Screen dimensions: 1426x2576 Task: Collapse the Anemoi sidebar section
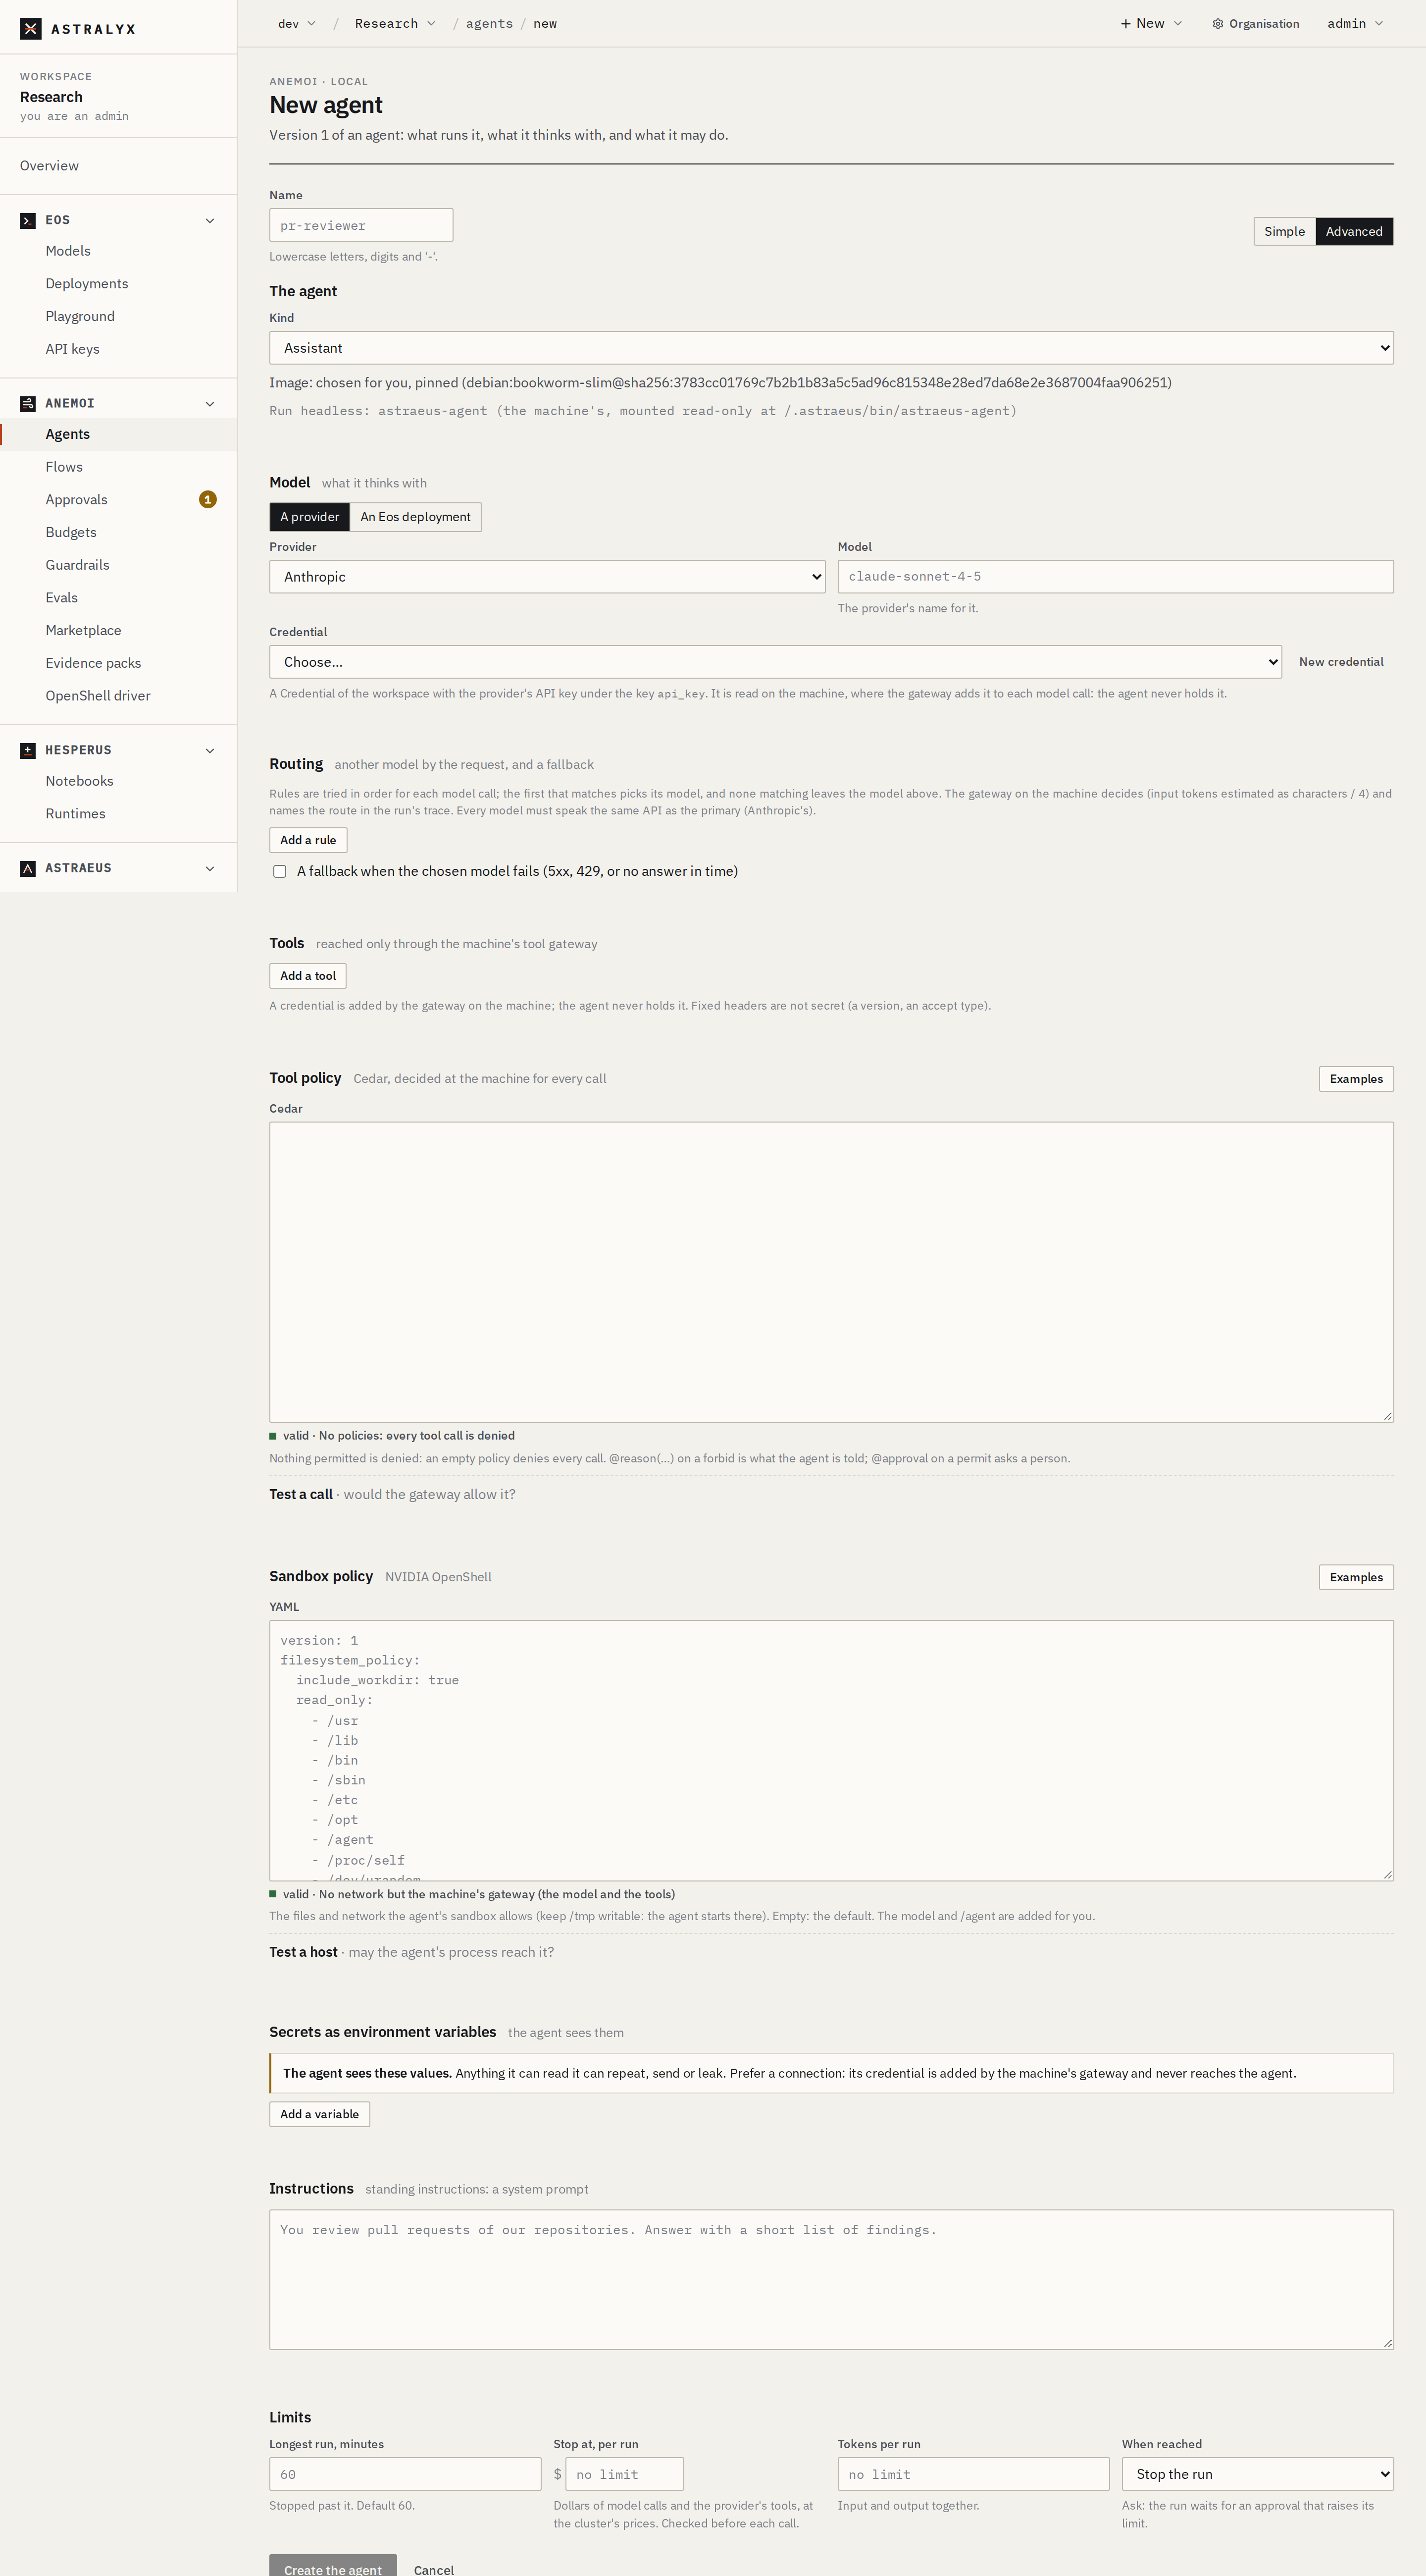click(x=210, y=403)
